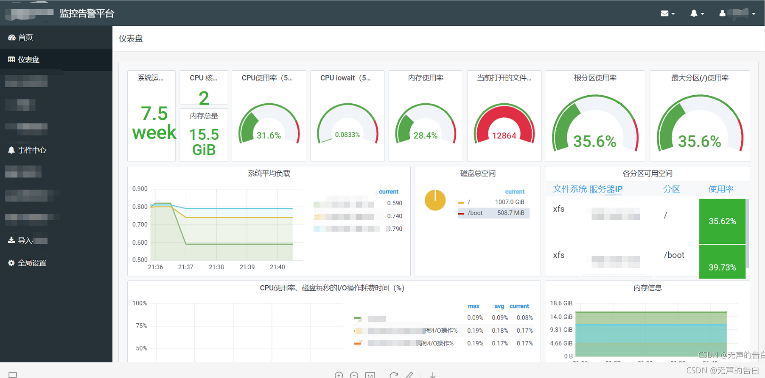Image resolution: width=765 pixels, height=378 pixels.
Task: Click the /boot partition cell in table
Action: pyautogui.click(x=674, y=255)
